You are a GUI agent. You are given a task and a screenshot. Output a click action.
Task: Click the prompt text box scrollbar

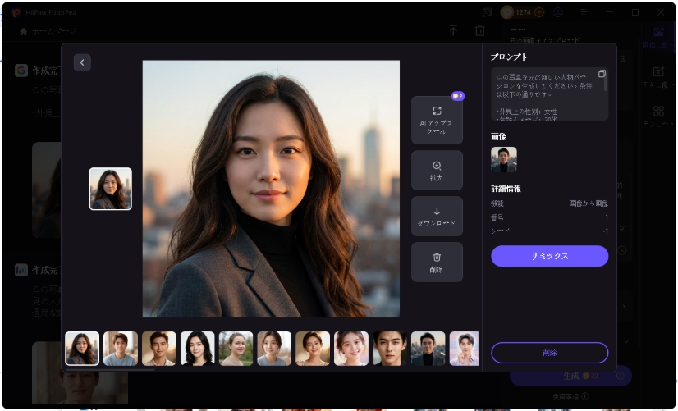(606, 81)
